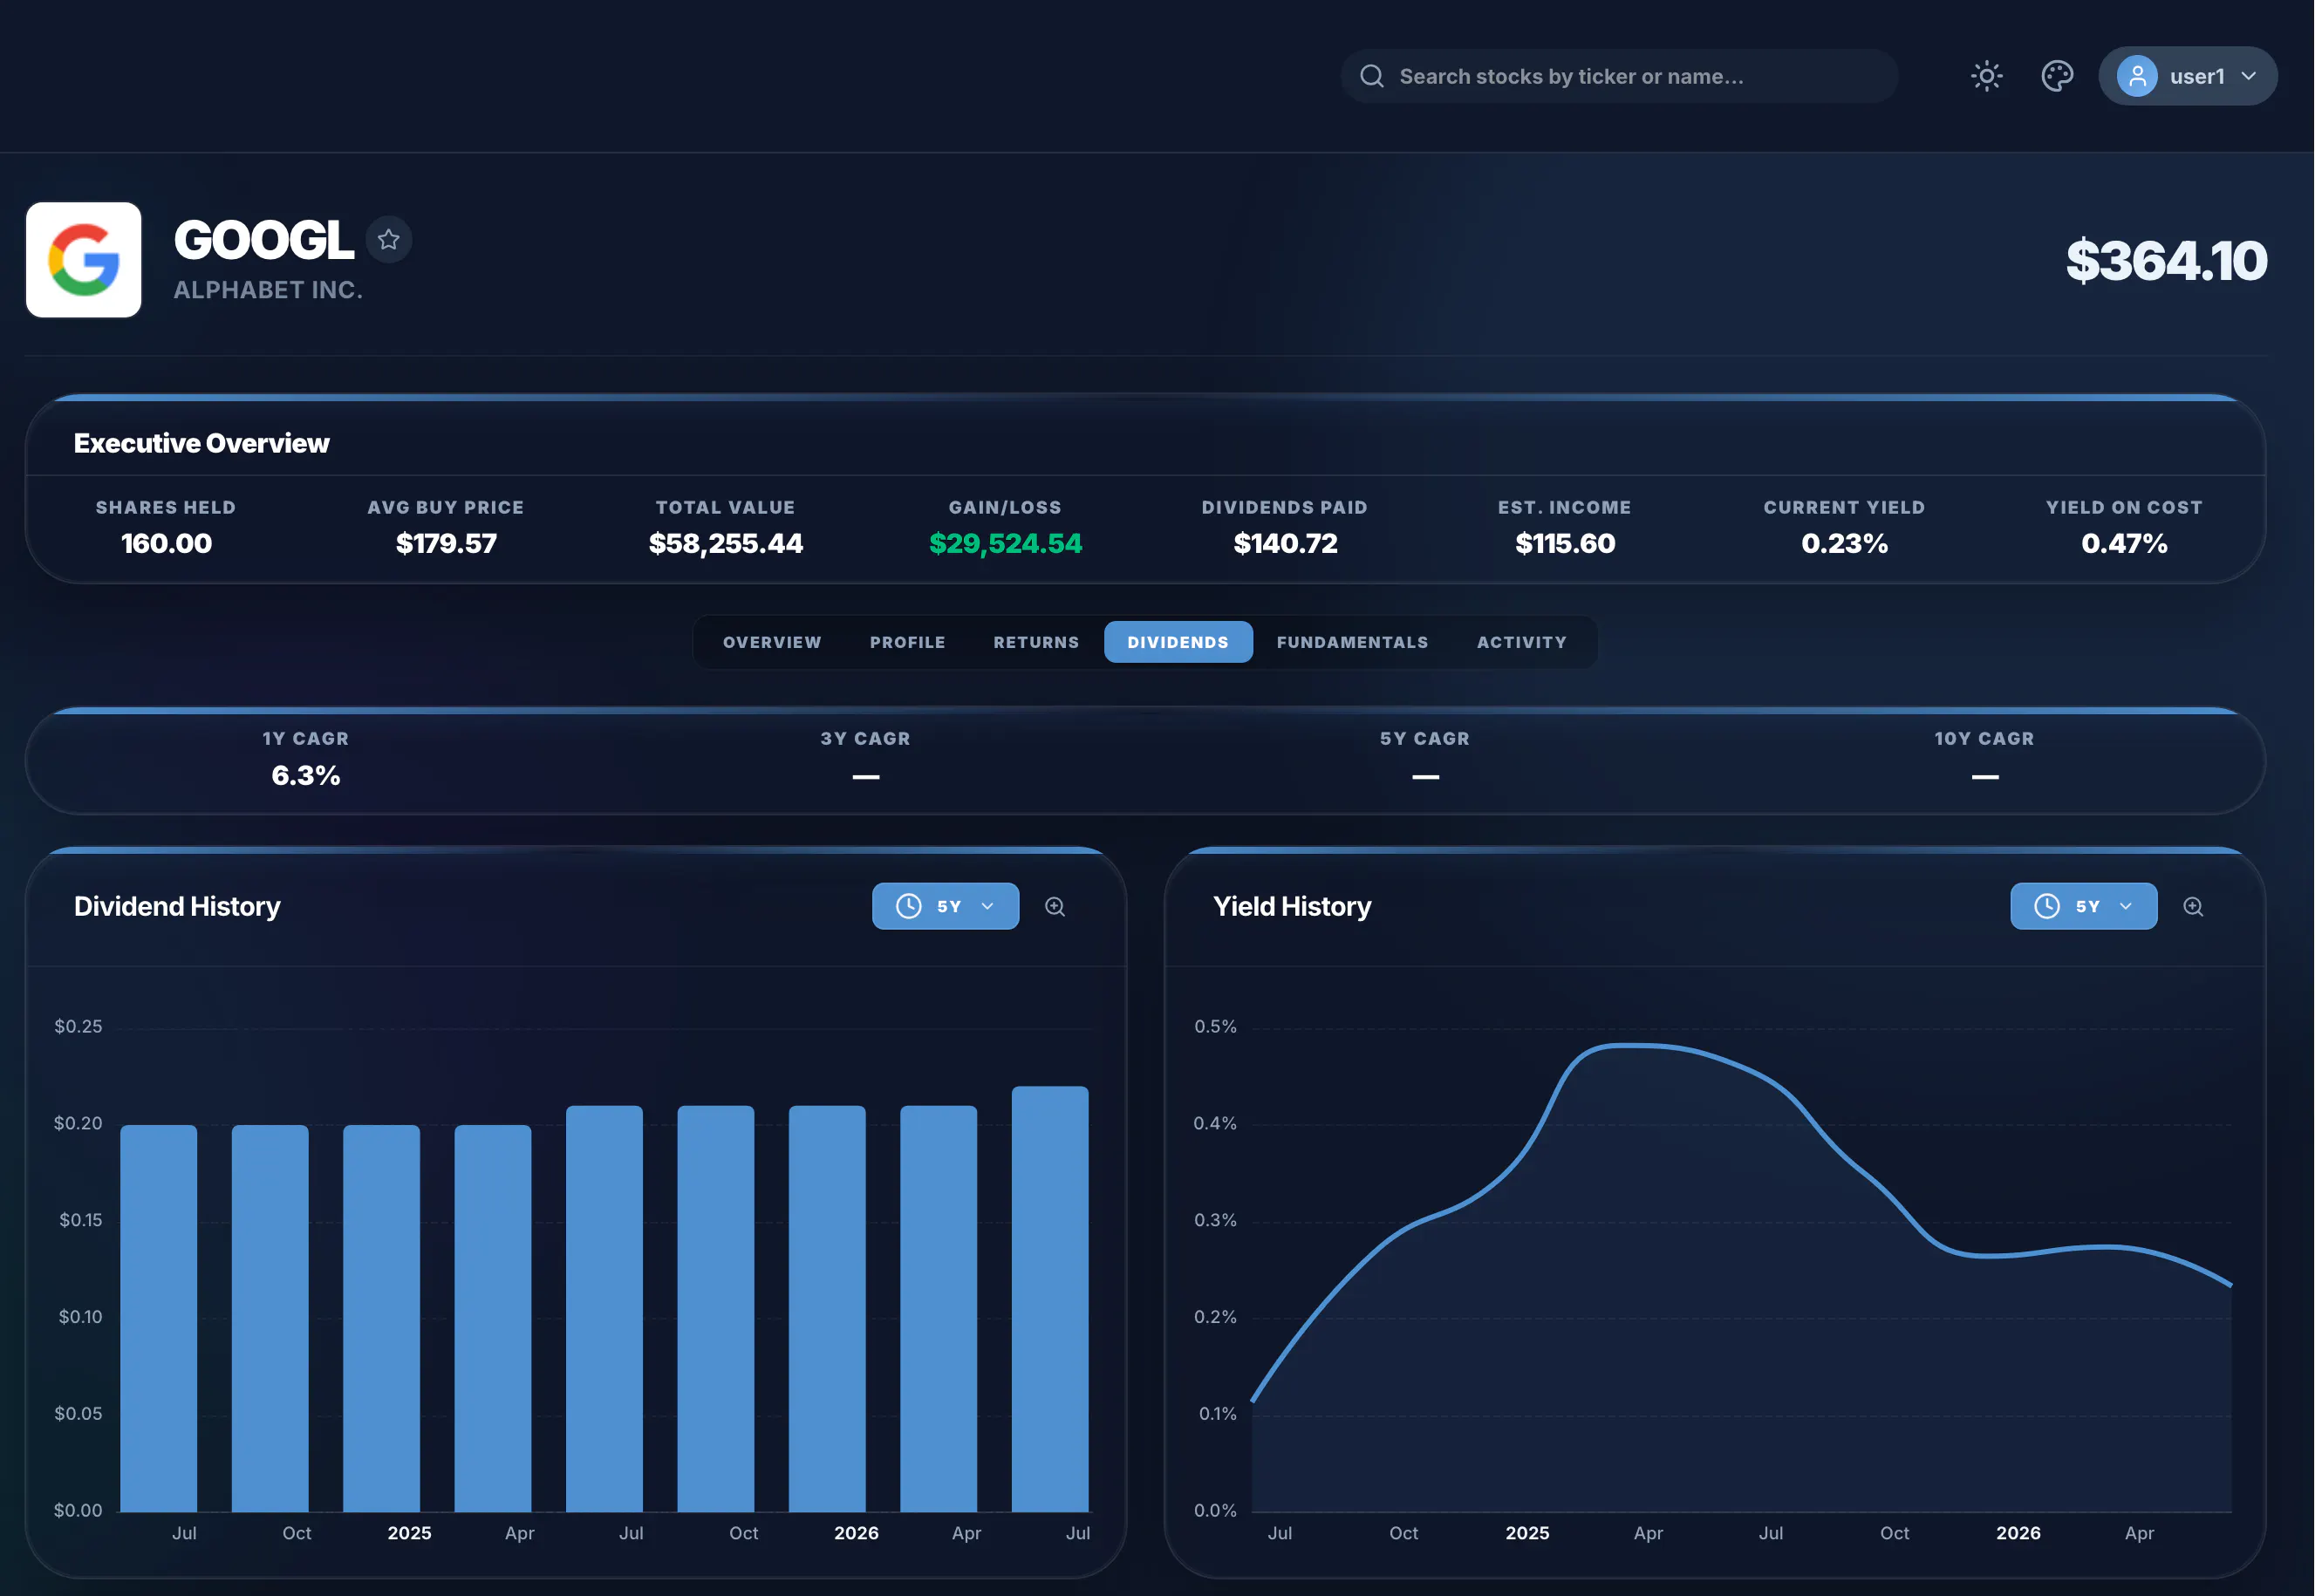The image size is (2315, 1596).
Task: Click the search magnifier icon
Action: pos(1372,76)
